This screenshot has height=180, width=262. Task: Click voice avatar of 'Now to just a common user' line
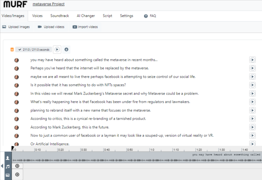coord(16,136)
